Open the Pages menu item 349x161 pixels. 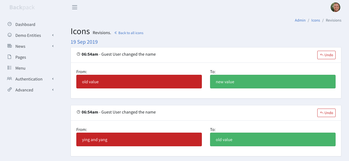pyautogui.click(x=21, y=57)
